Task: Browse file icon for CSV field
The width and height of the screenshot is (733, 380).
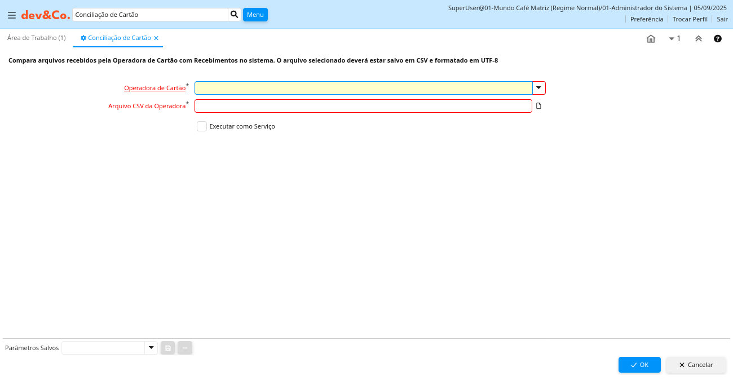Action: (538, 106)
